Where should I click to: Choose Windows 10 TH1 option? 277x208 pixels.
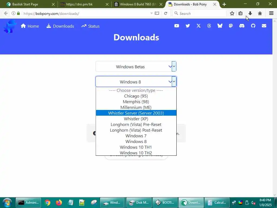pos(136,147)
